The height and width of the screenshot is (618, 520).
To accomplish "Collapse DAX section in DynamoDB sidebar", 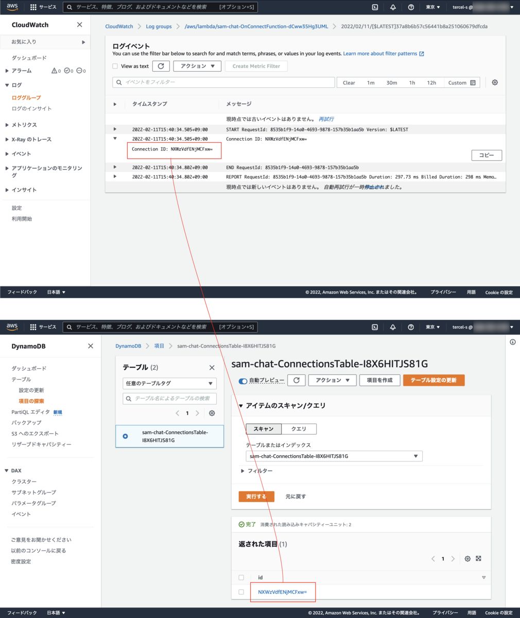I will [x=7, y=471].
